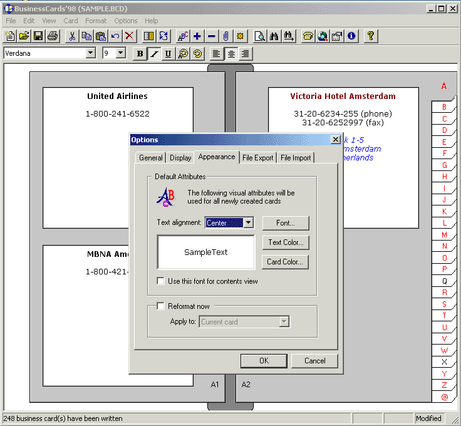The height and width of the screenshot is (426, 461).
Task: Jump to the B index tab
Action: (444, 107)
